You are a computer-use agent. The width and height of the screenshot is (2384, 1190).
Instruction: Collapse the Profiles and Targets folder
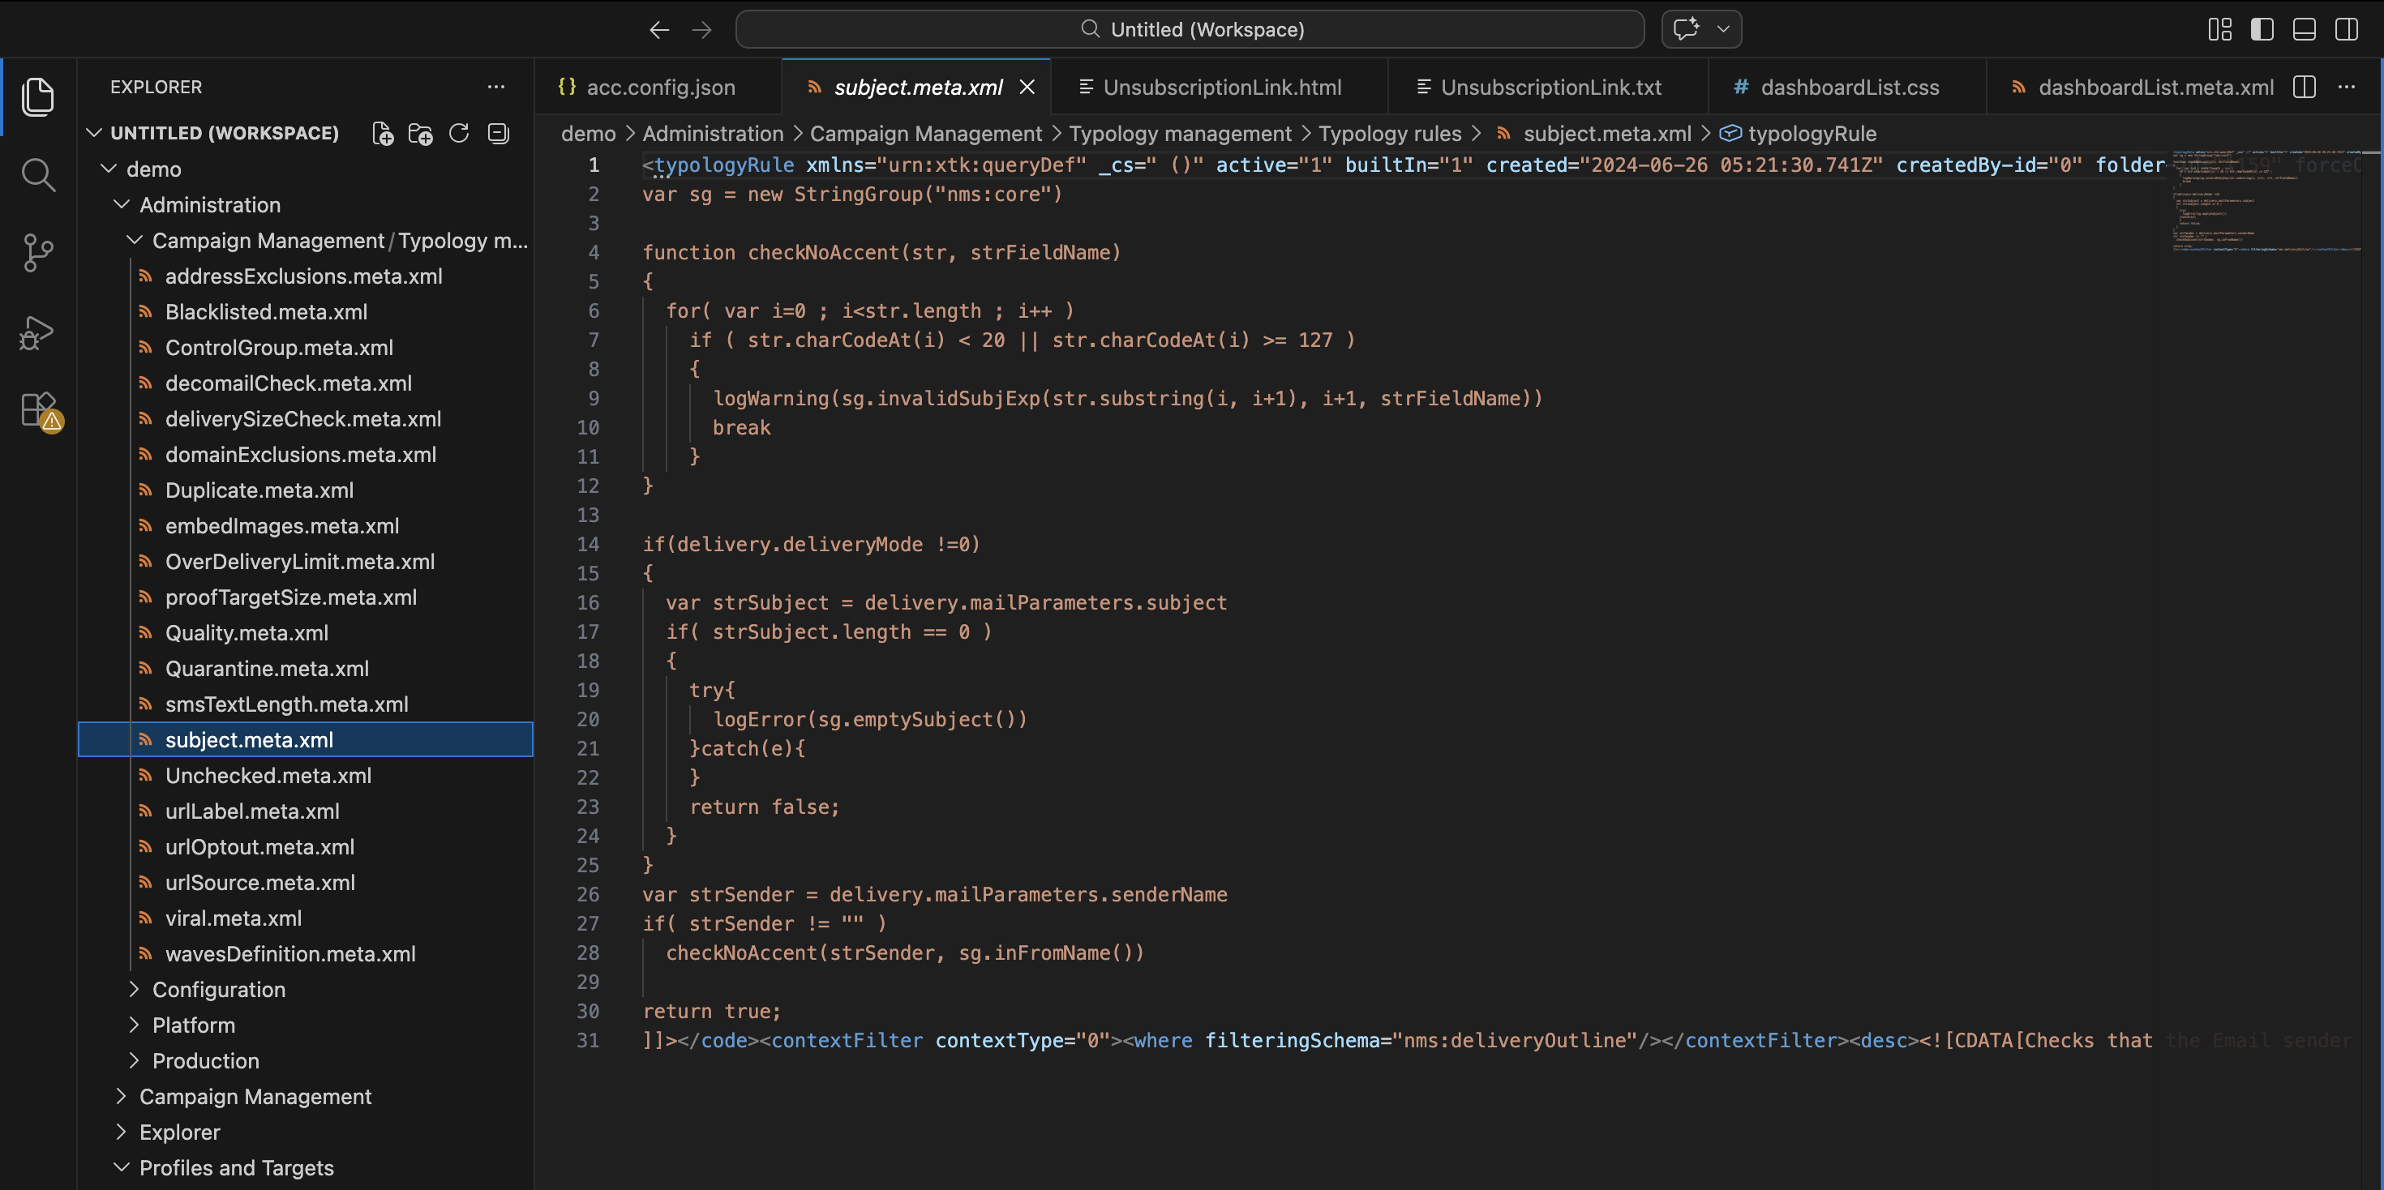point(122,1166)
